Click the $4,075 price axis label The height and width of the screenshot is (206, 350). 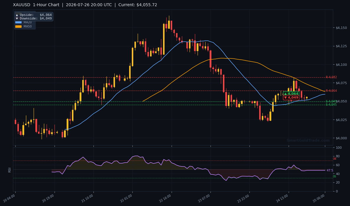pyautogui.click(x=341, y=83)
